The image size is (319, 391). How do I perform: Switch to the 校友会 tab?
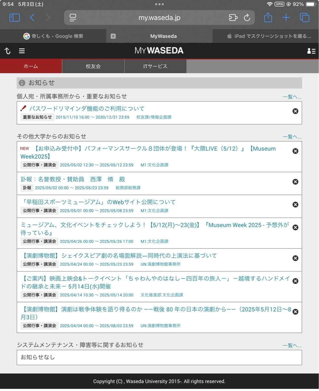point(93,66)
